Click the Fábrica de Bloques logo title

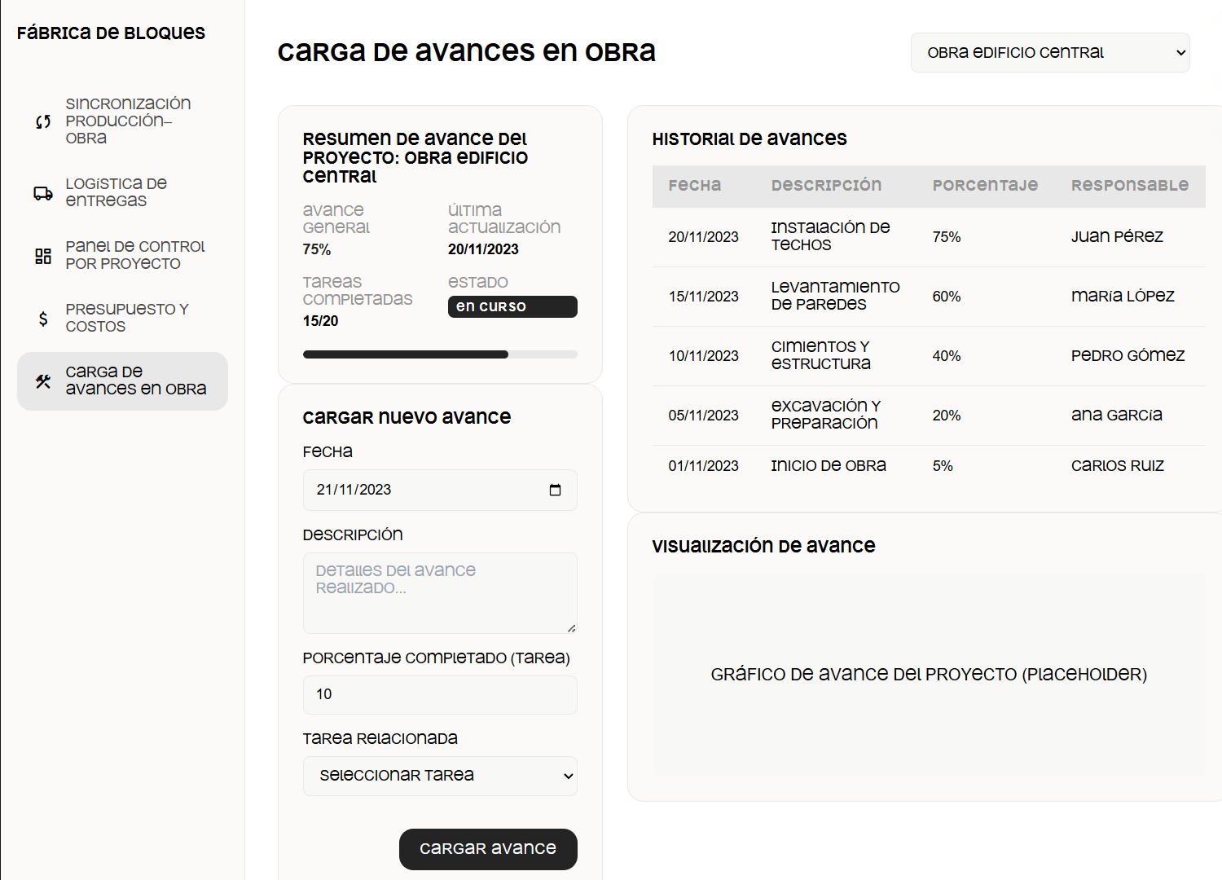(111, 33)
